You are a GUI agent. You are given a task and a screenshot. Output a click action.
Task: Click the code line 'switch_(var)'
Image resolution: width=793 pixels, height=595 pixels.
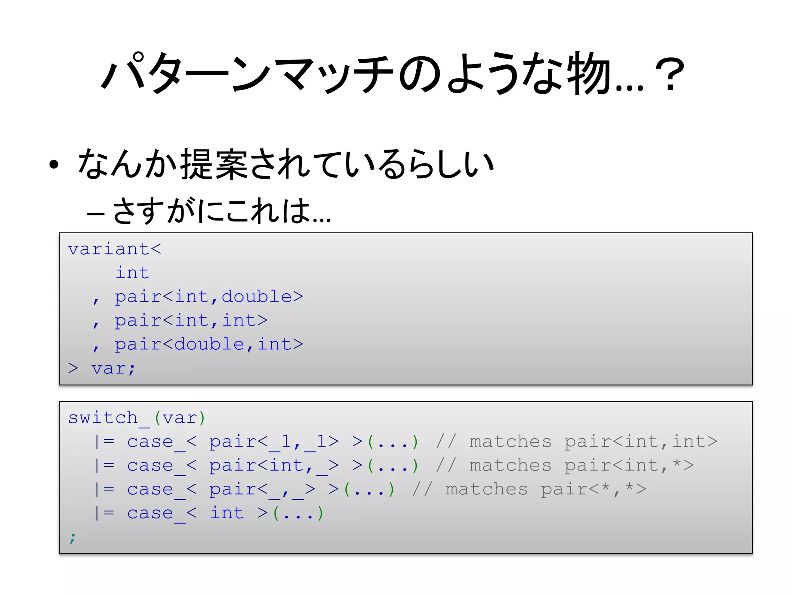(137, 418)
